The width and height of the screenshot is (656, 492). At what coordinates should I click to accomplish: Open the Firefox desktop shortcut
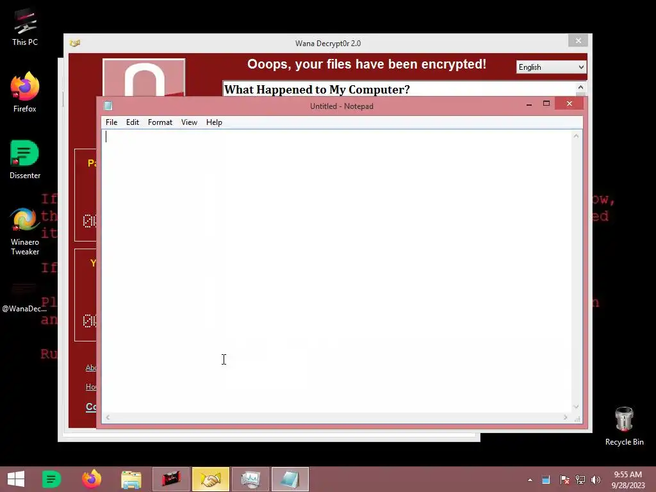click(x=25, y=92)
